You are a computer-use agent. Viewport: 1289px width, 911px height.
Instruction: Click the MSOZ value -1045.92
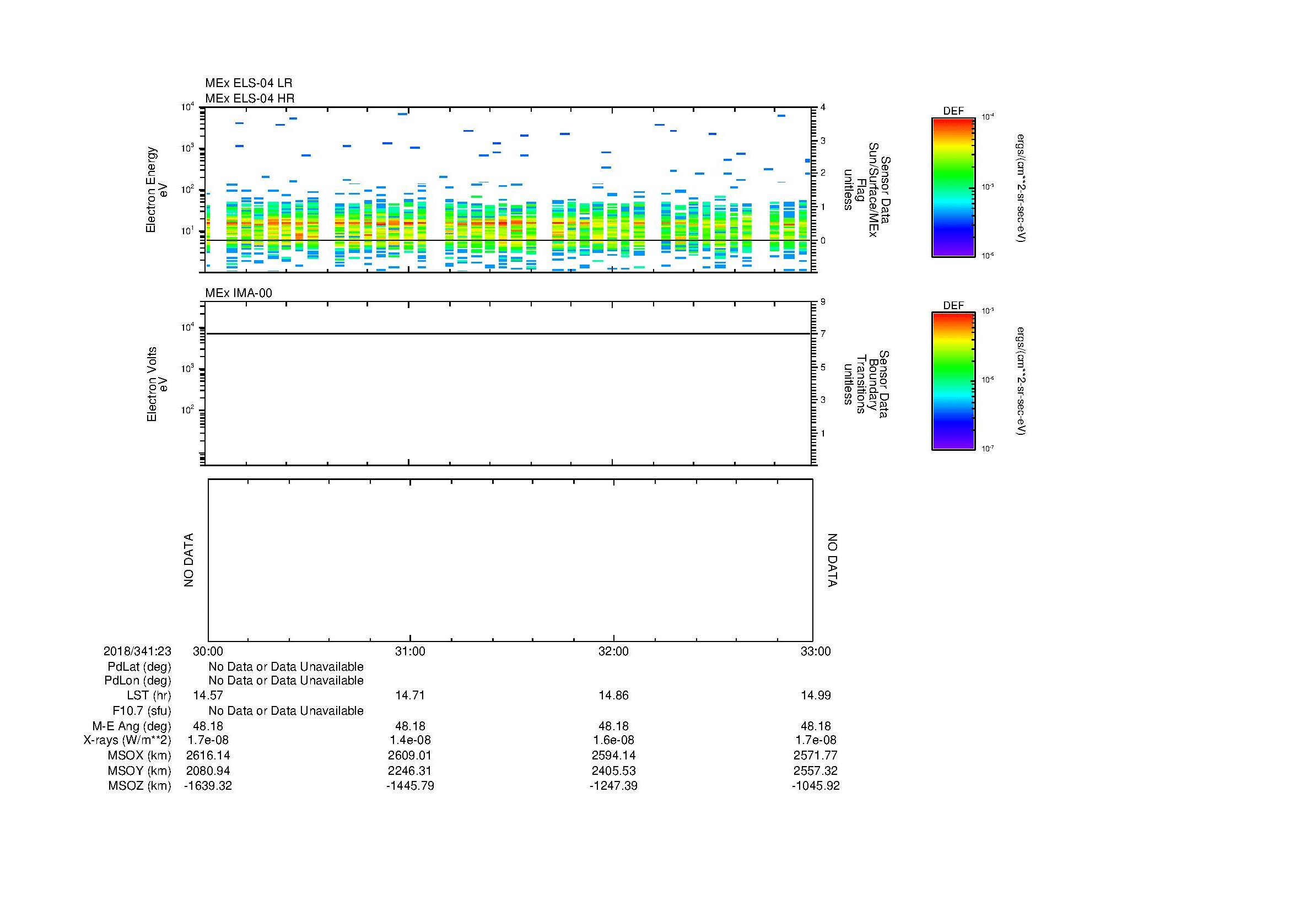pos(816,786)
